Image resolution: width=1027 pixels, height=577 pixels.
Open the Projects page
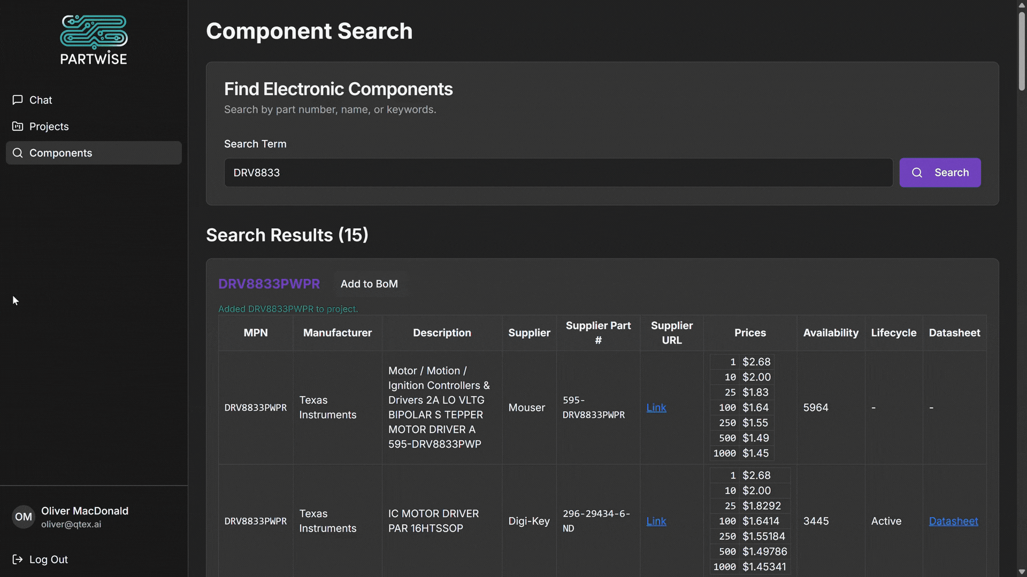pyautogui.click(x=94, y=127)
